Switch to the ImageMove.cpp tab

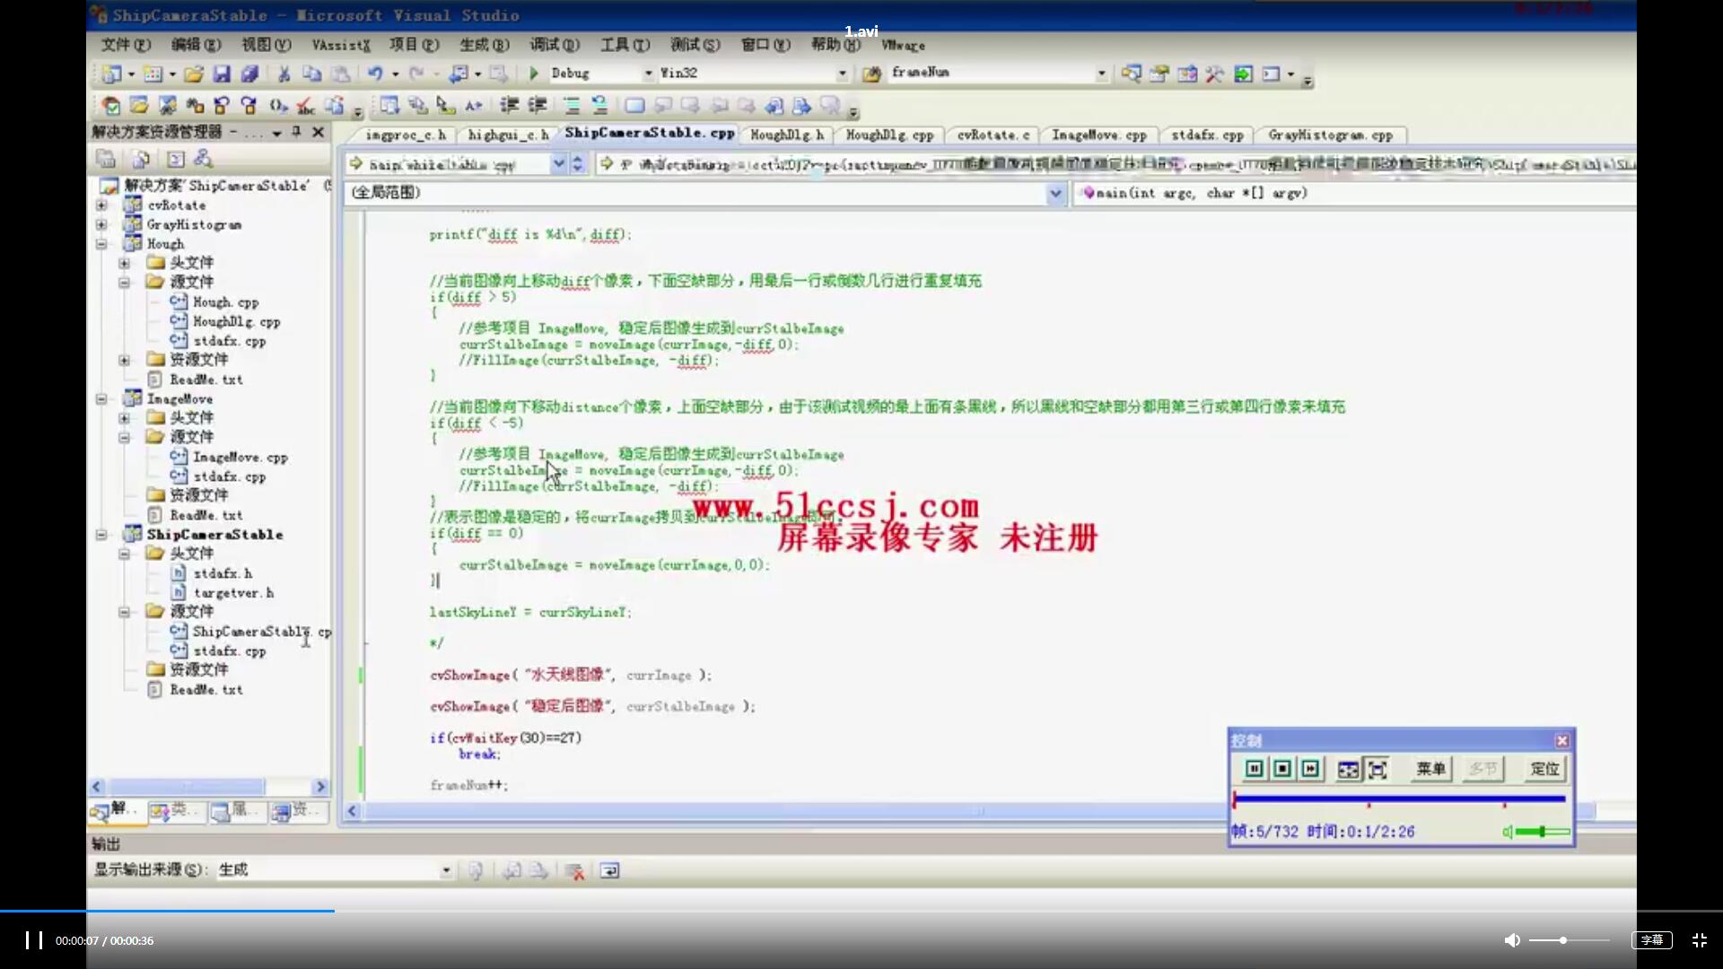coord(1099,135)
